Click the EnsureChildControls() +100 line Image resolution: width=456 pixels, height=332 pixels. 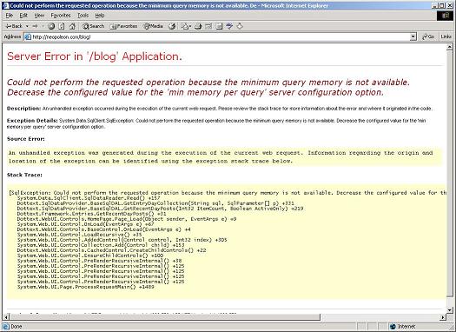[x=89, y=256]
